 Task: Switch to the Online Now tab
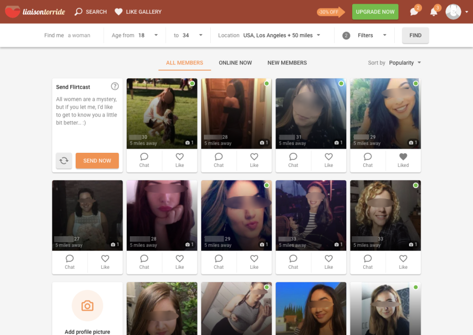[235, 62]
